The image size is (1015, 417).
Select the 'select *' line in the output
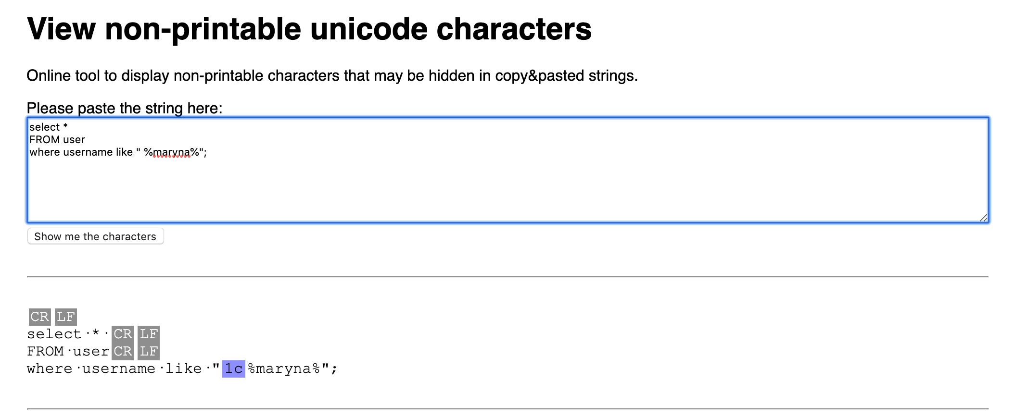point(67,334)
